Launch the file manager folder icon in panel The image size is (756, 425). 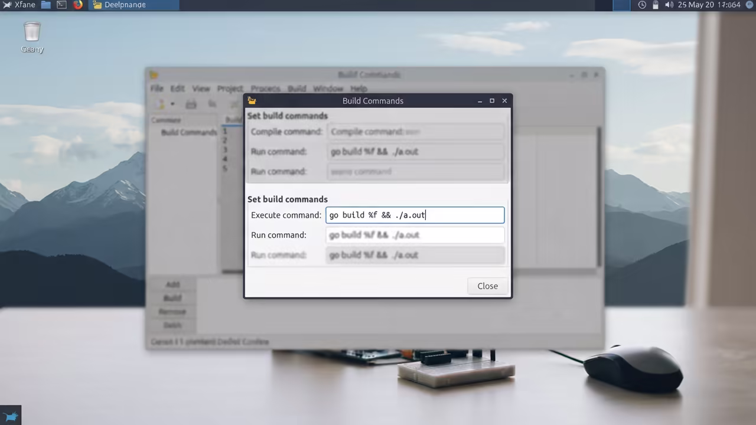coord(45,5)
